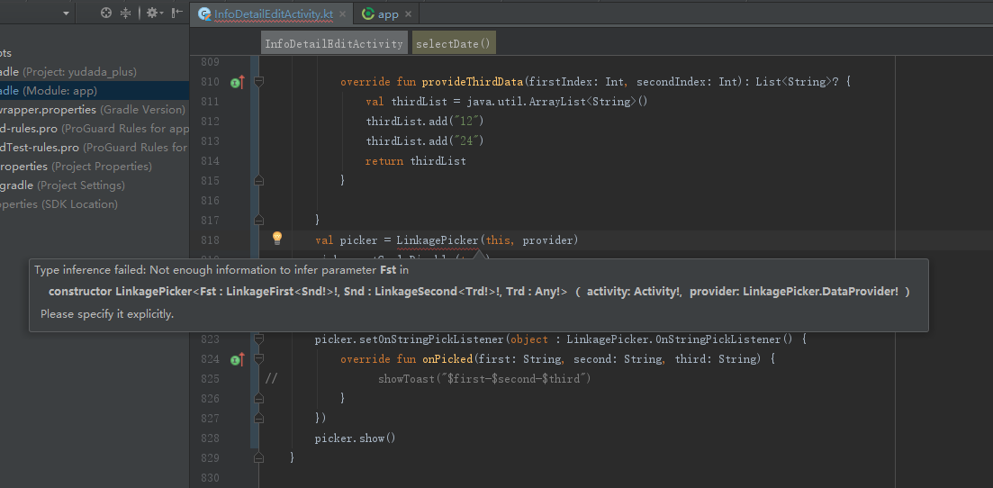Select the d-rules.pro ProGuard file
The height and width of the screenshot is (488, 993).
click(95, 129)
